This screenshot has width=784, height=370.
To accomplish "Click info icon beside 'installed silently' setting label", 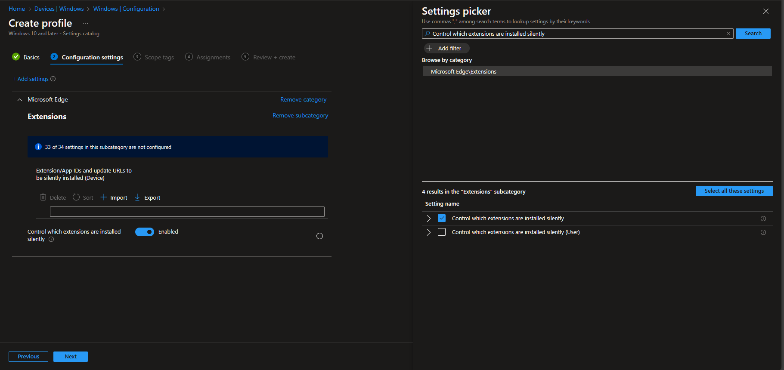I will click(51, 239).
